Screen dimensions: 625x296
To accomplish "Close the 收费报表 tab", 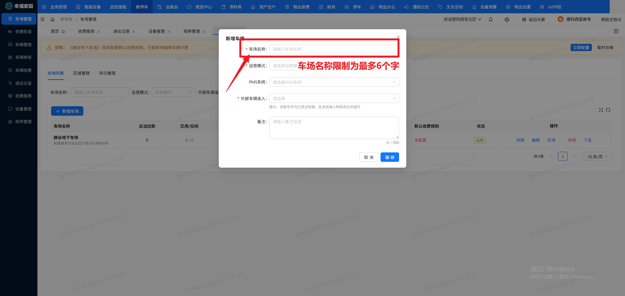I will coord(99,32).
